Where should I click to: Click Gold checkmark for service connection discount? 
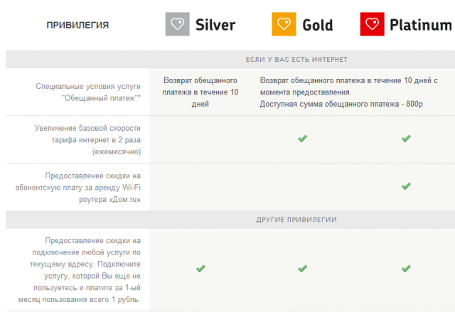(x=302, y=269)
